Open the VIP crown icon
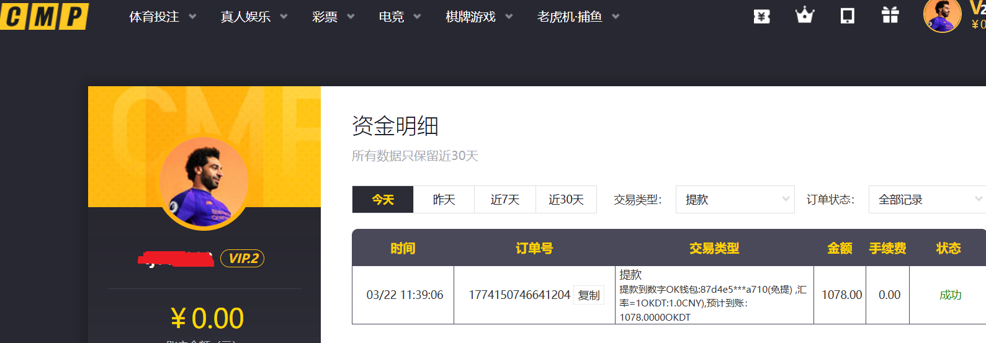Screen dimensions: 986x343 (x=804, y=15)
